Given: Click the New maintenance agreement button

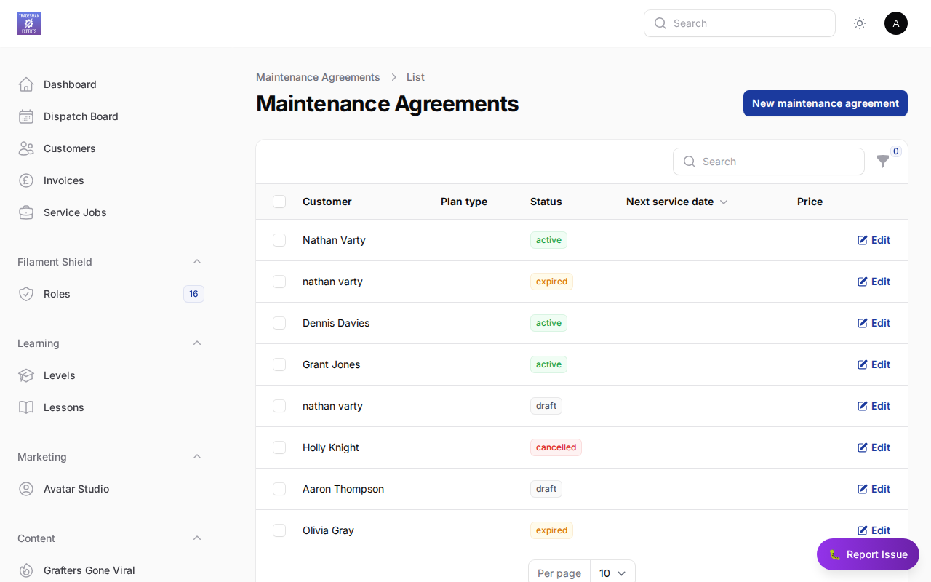Looking at the screenshot, I should 825,103.
